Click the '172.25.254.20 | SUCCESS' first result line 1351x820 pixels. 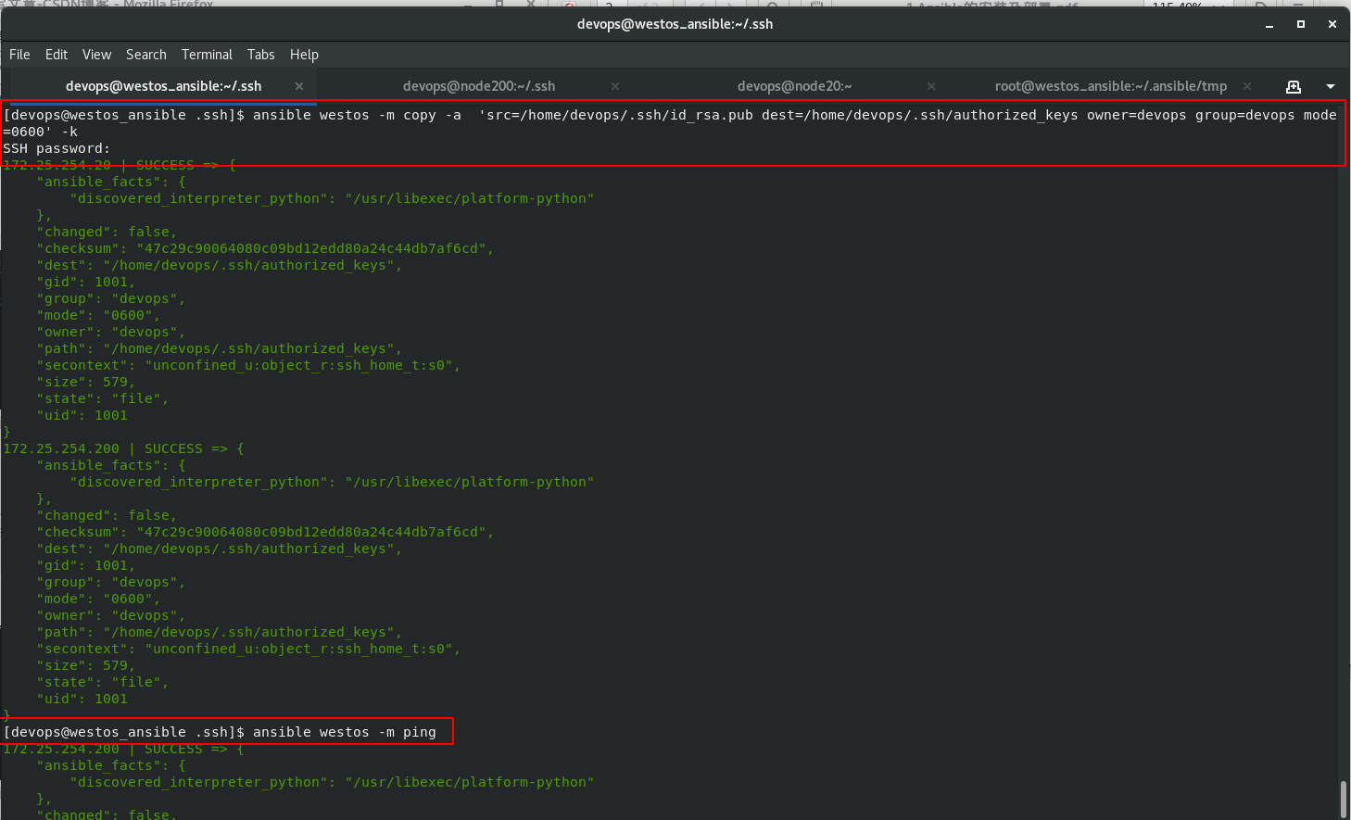[x=120, y=165]
